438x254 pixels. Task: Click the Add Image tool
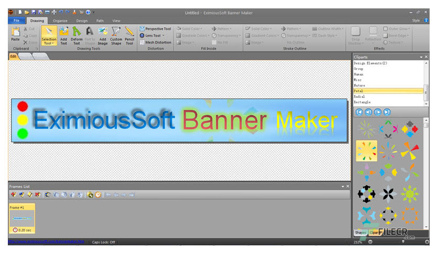coord(103,36)
